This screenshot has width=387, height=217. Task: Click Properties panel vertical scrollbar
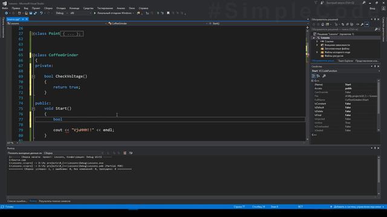point(379,106)
